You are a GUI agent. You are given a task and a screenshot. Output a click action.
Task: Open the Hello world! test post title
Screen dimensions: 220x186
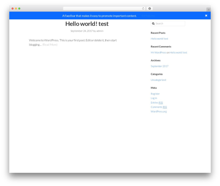pos(87,24)
